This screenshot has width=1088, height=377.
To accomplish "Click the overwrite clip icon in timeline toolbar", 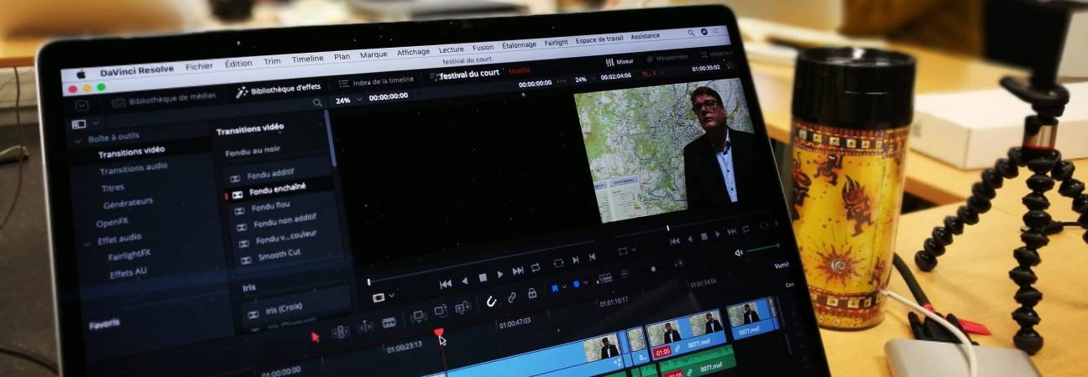I will coord(441,312).
